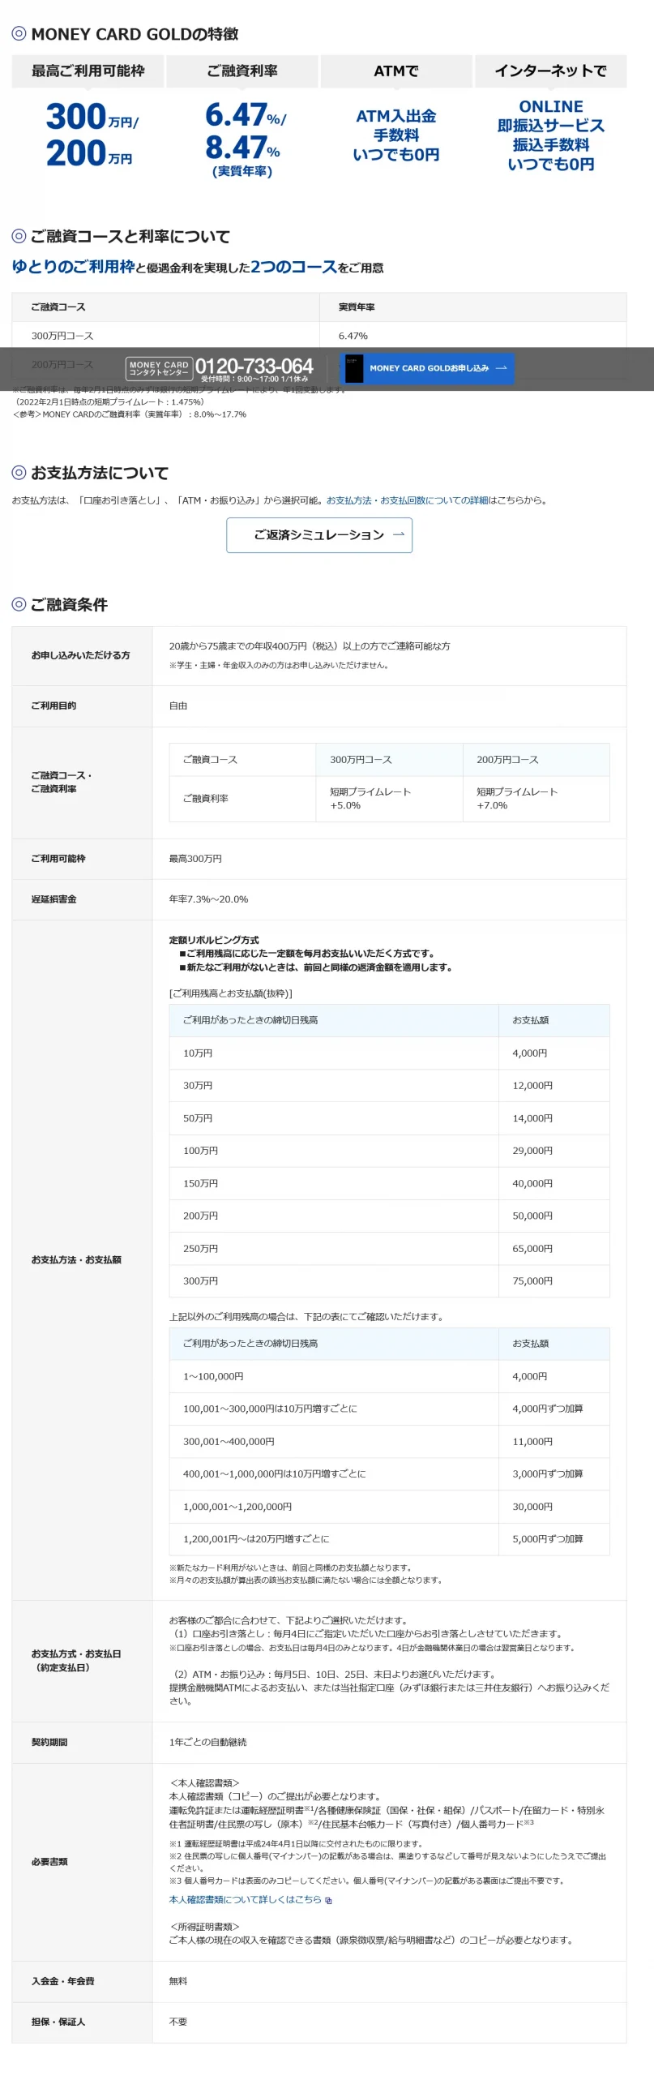This screenshot has height=2076, width=654.
Task: Click the arrow icon on the お申し込み button
Action: 501,368
